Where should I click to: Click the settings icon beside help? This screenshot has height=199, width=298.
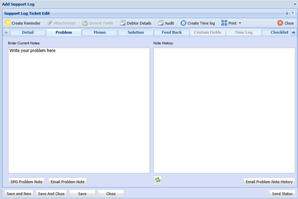click(287, 13)
